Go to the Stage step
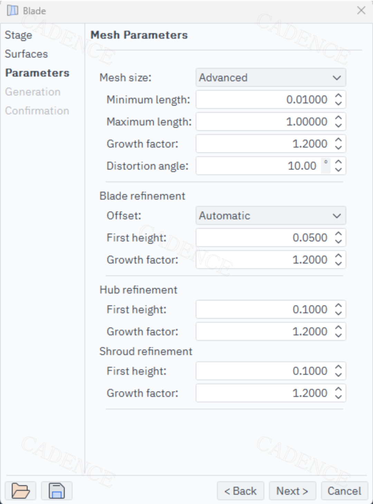373x504 pixels. tap(18, 35)
